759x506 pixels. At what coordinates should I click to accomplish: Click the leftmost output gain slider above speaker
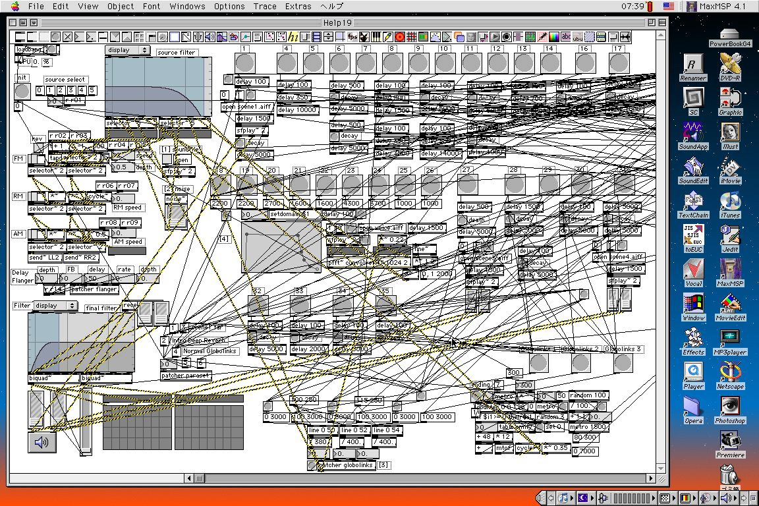point(37,408)
